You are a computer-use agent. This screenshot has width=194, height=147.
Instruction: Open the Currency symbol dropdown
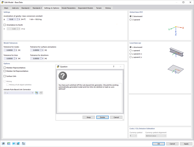(x=136, y=136)
